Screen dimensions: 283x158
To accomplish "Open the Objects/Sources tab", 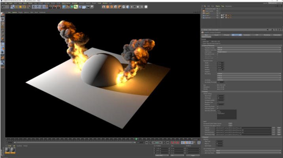I will pos(206,37).
